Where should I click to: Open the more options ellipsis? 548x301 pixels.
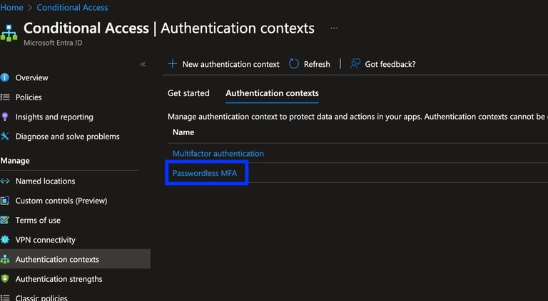point(334,28)
